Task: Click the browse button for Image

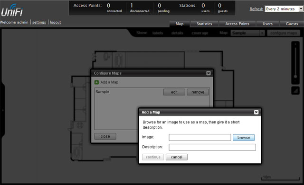Action: [244, 138]
